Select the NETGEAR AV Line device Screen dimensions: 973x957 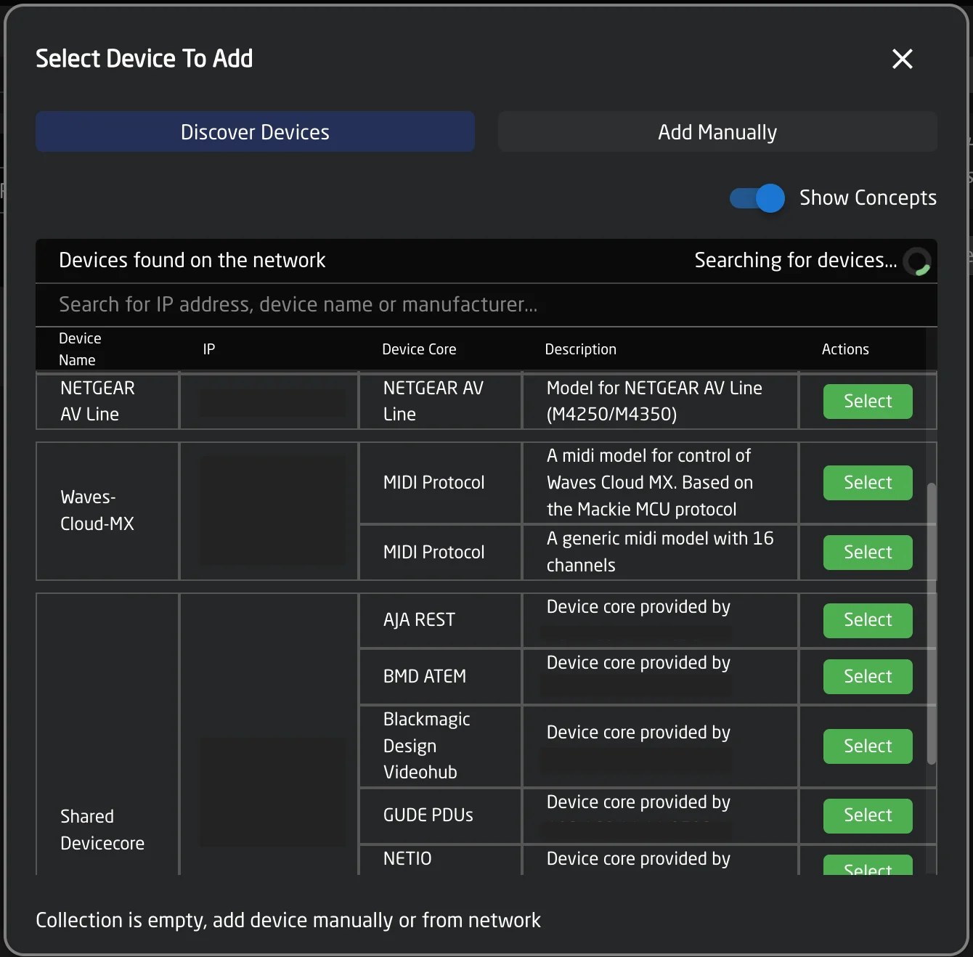868,402
